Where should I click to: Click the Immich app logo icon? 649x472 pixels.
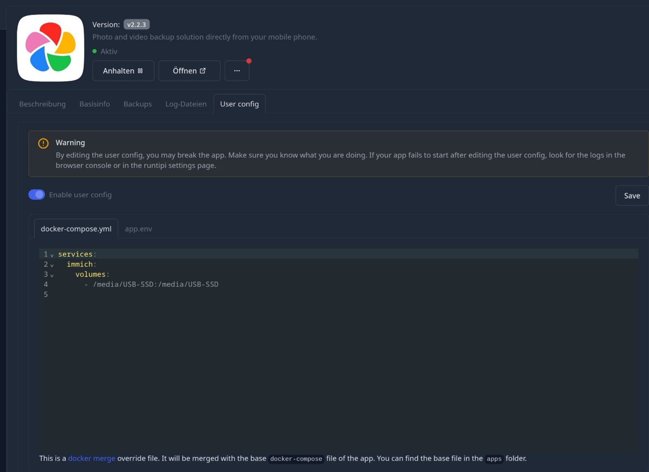pyautogui.click(x=51, y=48)
